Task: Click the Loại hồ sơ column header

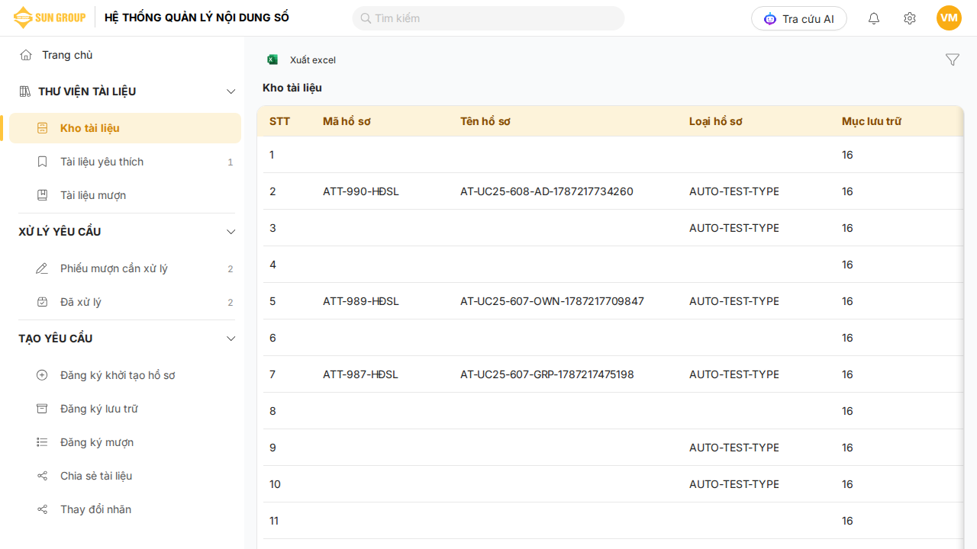Action: [716, 121]
